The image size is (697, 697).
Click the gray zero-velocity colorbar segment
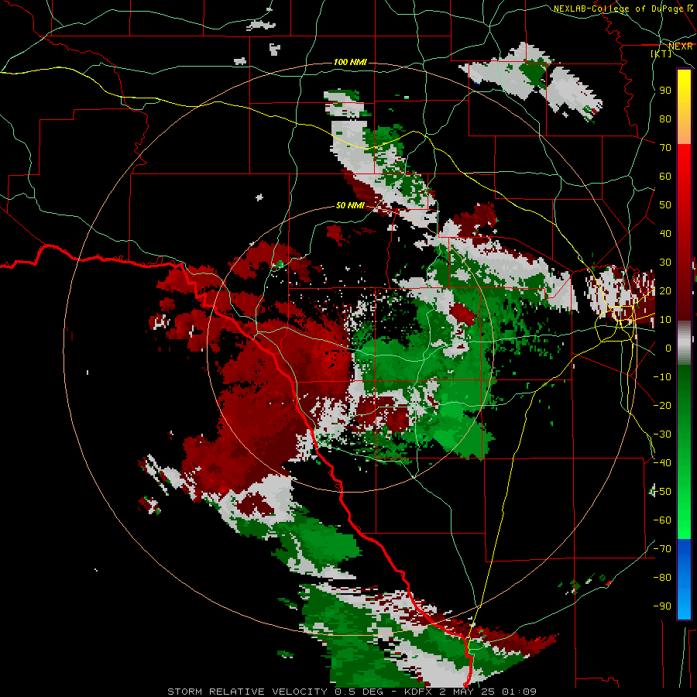(684, 343)
